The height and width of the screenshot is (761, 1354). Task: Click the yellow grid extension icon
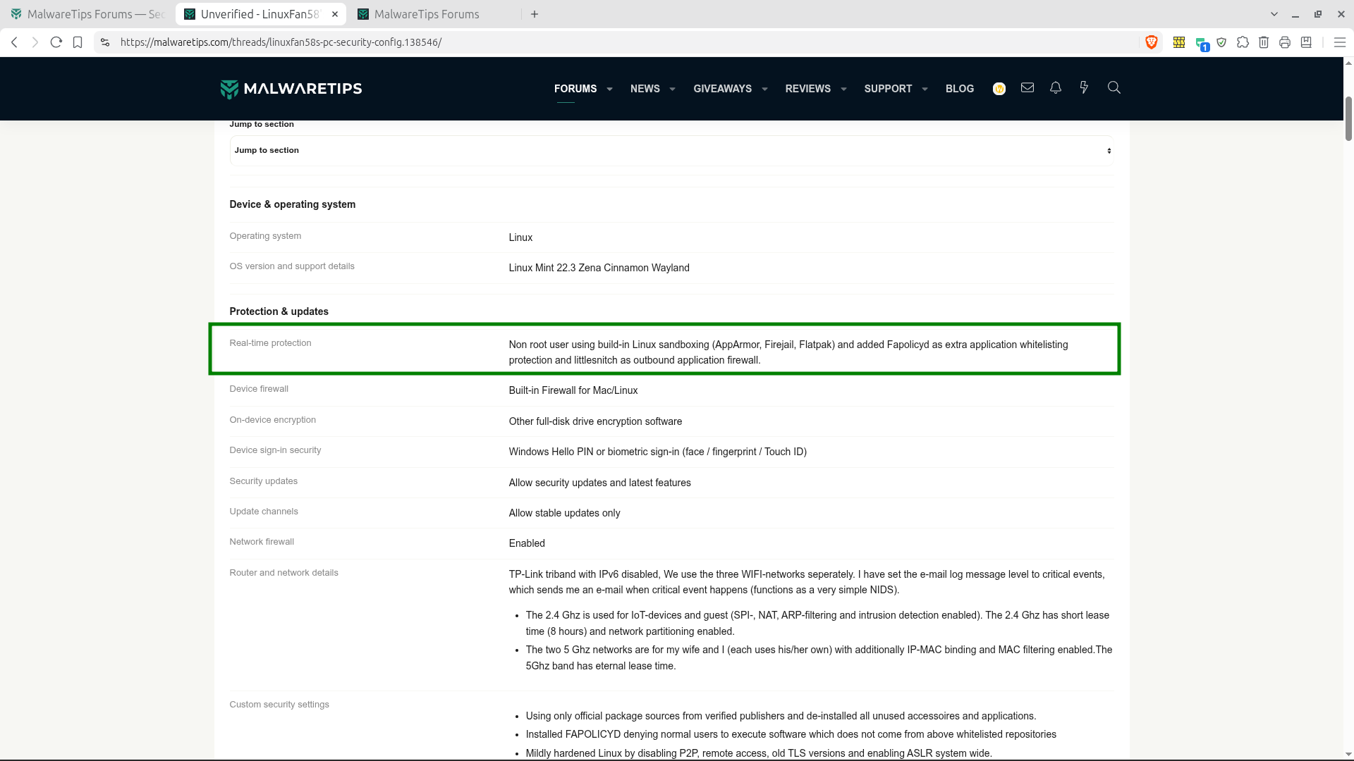(x=1178, y=42)
